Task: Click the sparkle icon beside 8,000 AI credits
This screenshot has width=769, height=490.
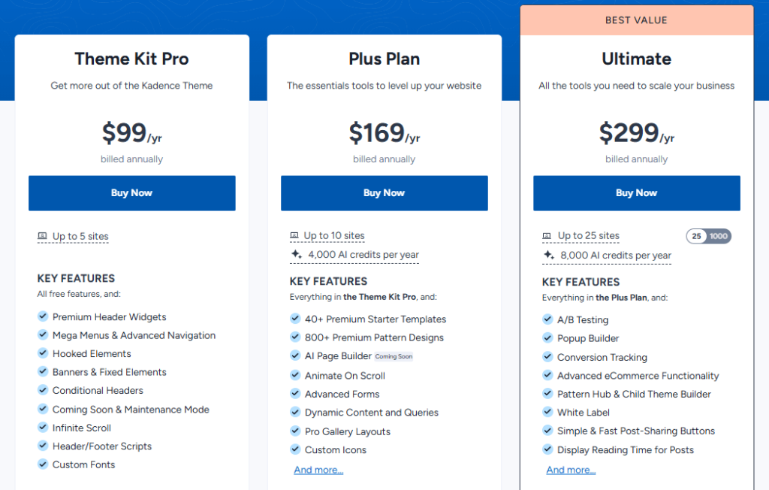Action: pos(548,256)
